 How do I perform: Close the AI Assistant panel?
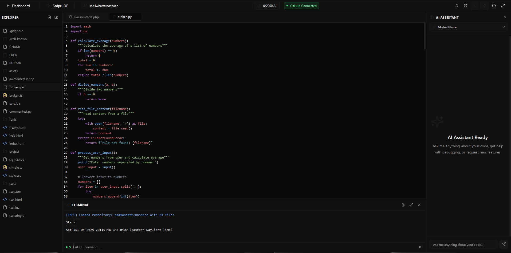505,17
